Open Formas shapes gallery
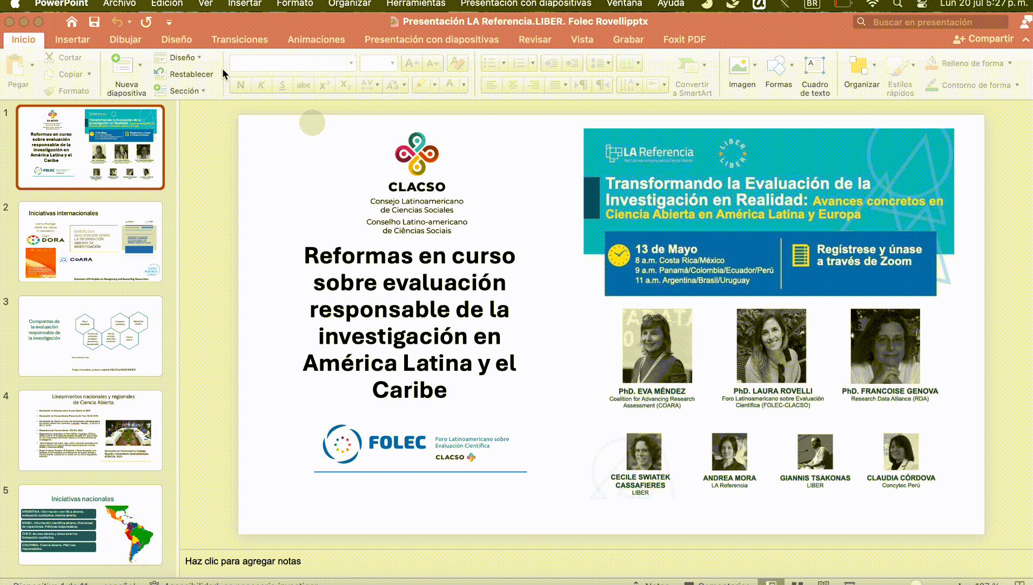Viewport: 1033px width, 585px height. point(779,72)
